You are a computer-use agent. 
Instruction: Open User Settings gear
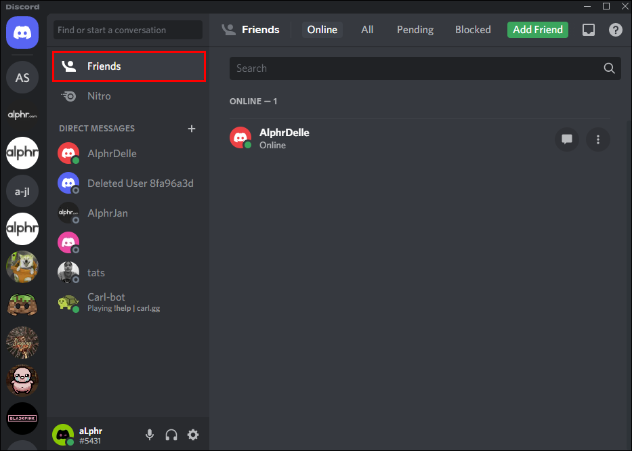coord(193,435)
